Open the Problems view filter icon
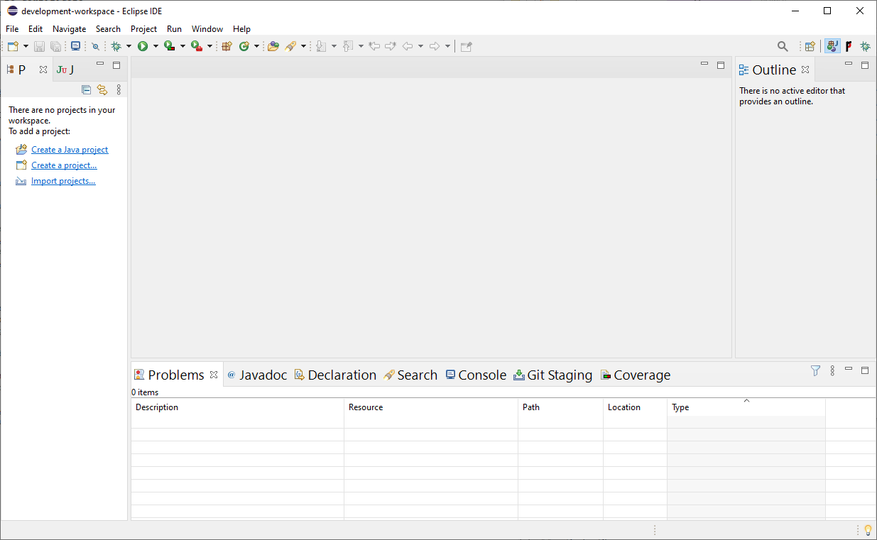877x540 pixels. 815,370
